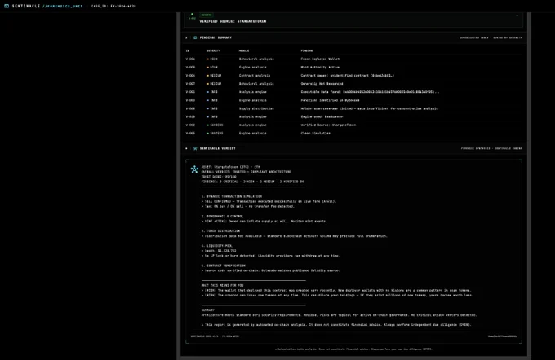
Task: Click the 'Consolidated table · sorted by severity' note
Action: point(491,37)
